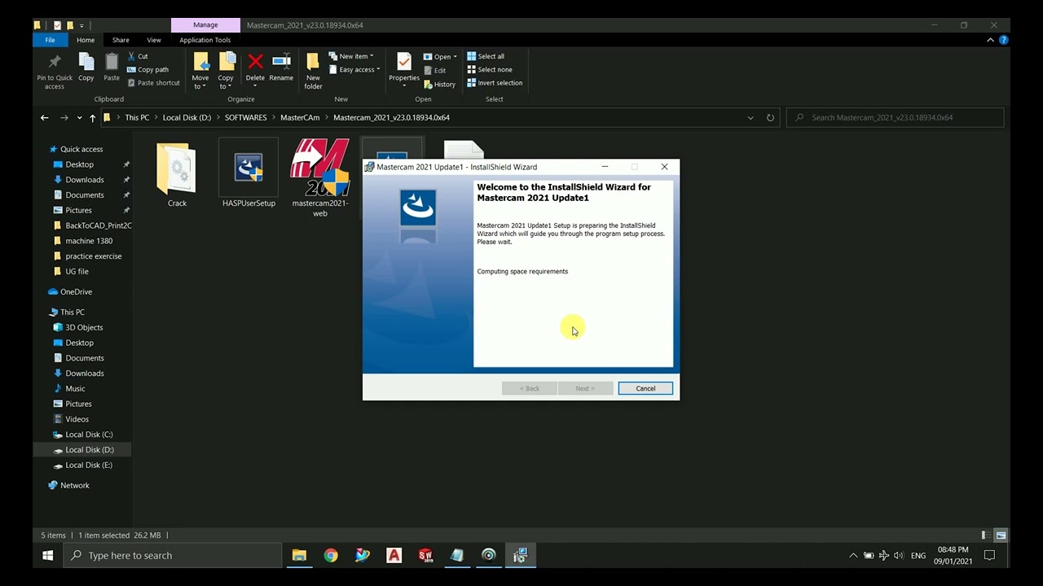Image resolution: width=1043 pixels, height=586 pixels.
Task: Click Select none in the ribbon
Action: (x=490, y=69)
